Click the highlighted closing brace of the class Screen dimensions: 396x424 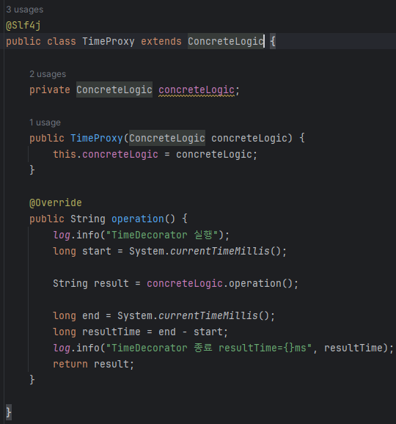(9, 413)
